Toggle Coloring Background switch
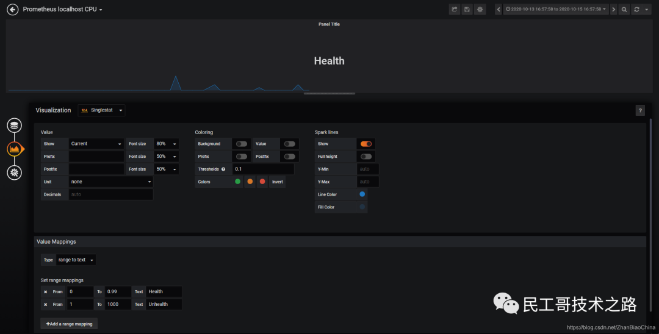Viewport: 659px width, 334px height. pos(242,144)
